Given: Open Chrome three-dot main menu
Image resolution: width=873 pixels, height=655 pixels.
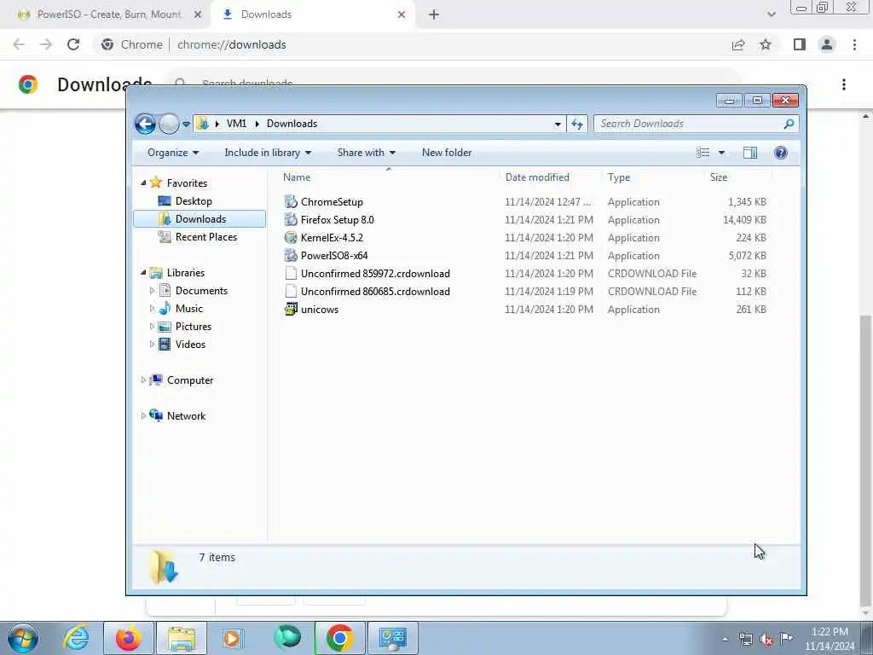Looking at the screenshot, I should coord(854,44).
